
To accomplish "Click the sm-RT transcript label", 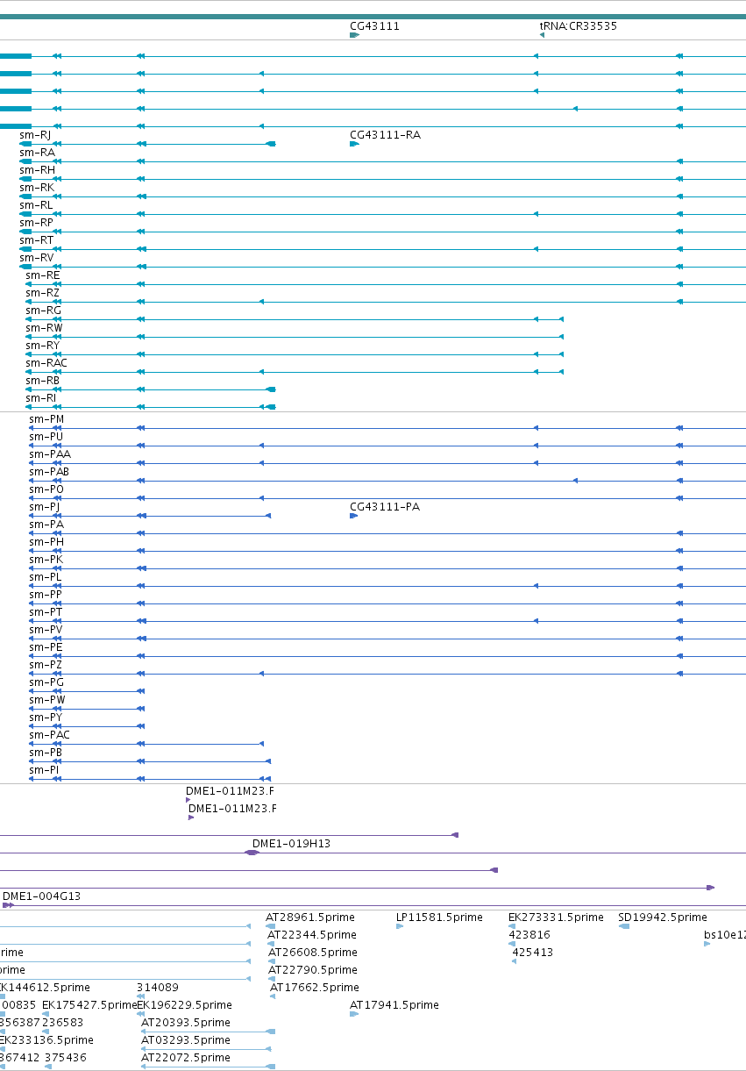I will tap(36, 240).
